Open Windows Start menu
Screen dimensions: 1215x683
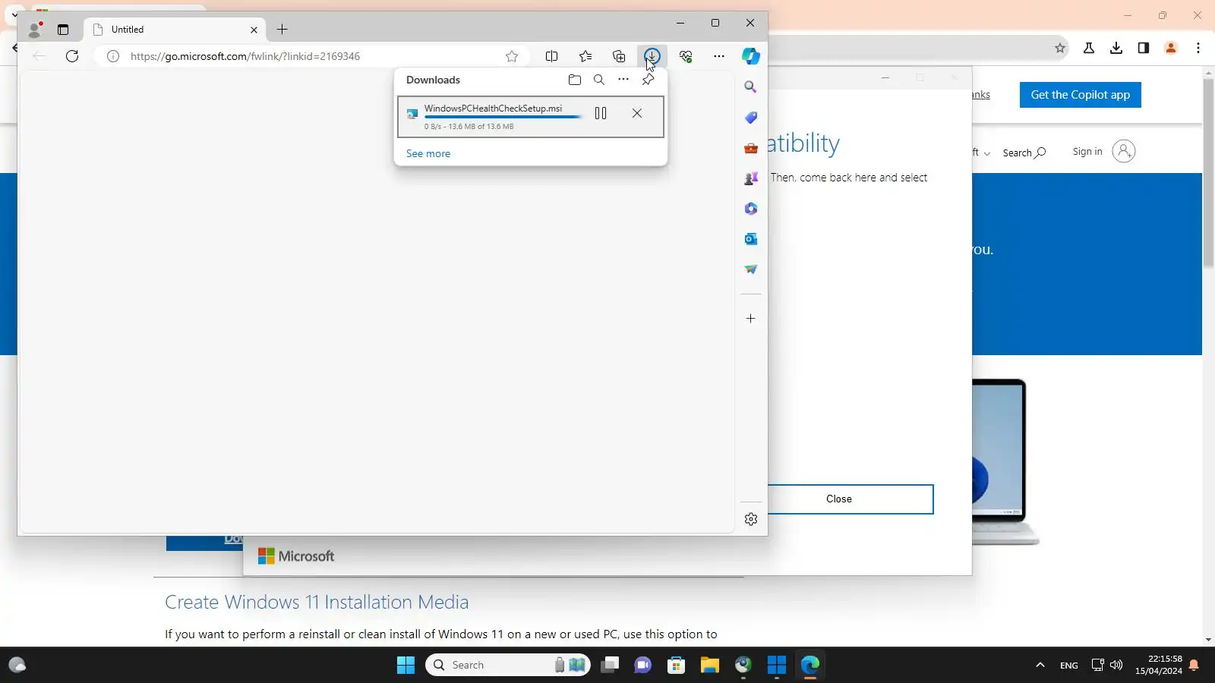(x=406, y=665)
